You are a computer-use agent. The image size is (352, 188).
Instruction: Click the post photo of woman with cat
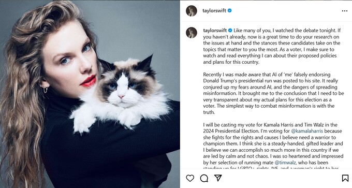coord(90,94)
